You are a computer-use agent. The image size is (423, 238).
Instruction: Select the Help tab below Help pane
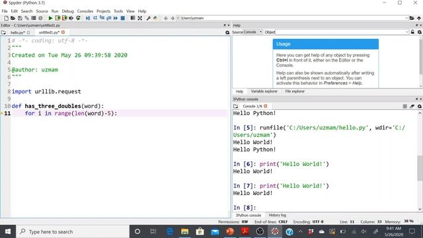pyautogui.click(x=239, y=91)
